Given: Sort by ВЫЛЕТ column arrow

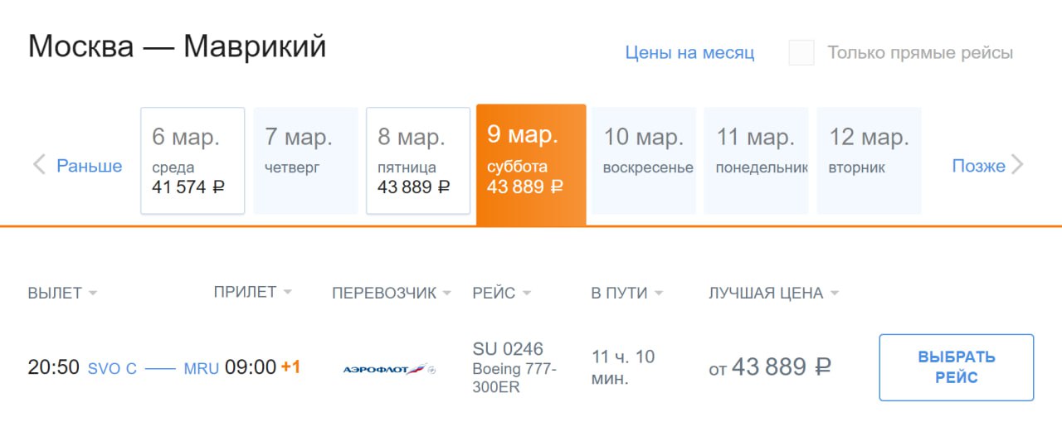Looking at the screenshot, I should pyautogui.click(x=93, y=294).
